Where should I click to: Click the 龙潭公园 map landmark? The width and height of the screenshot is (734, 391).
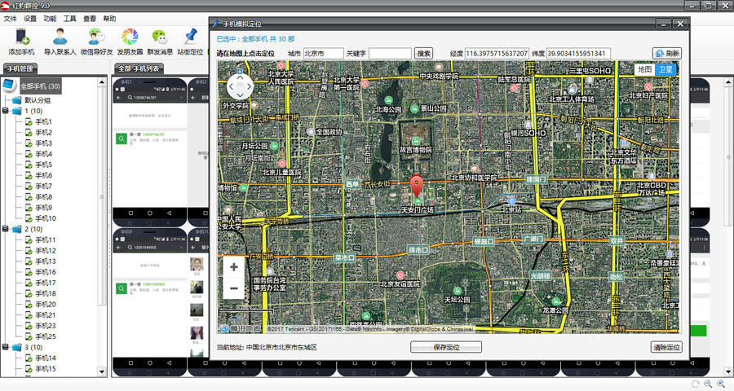click(x=555, y=306)
